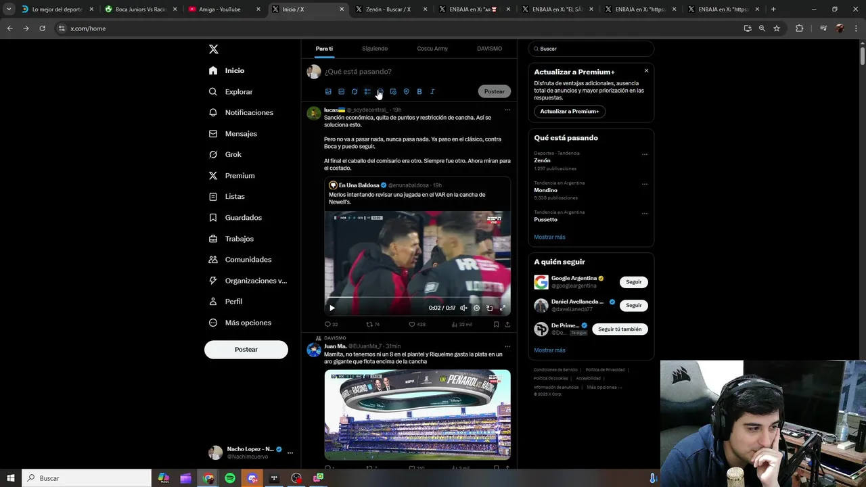
Task: Schedule the post with the calendar icon
Action: (393, 91)
